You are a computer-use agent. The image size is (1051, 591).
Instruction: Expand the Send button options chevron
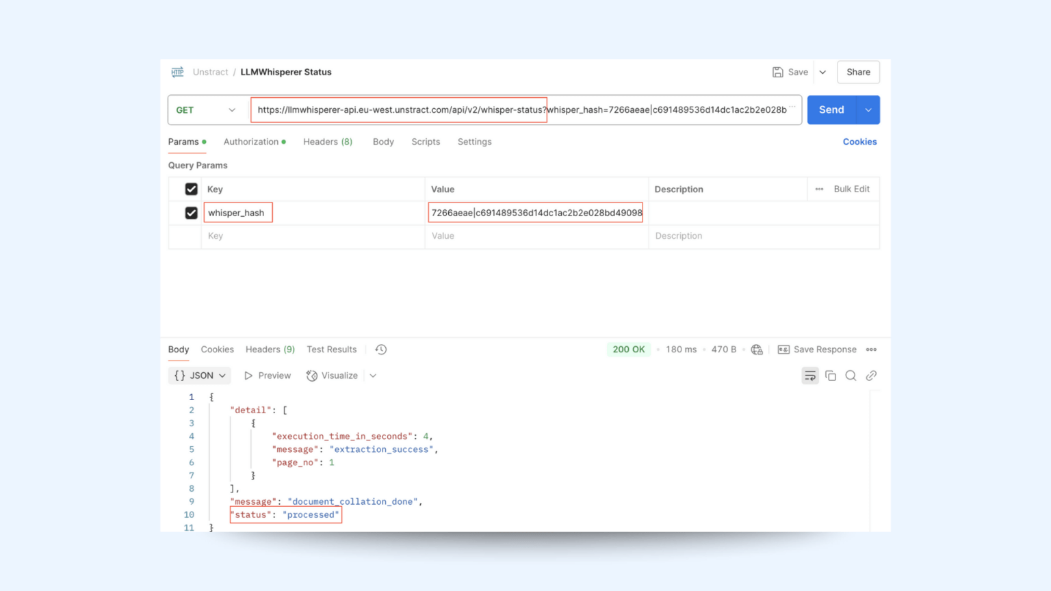tap(867, 109)
